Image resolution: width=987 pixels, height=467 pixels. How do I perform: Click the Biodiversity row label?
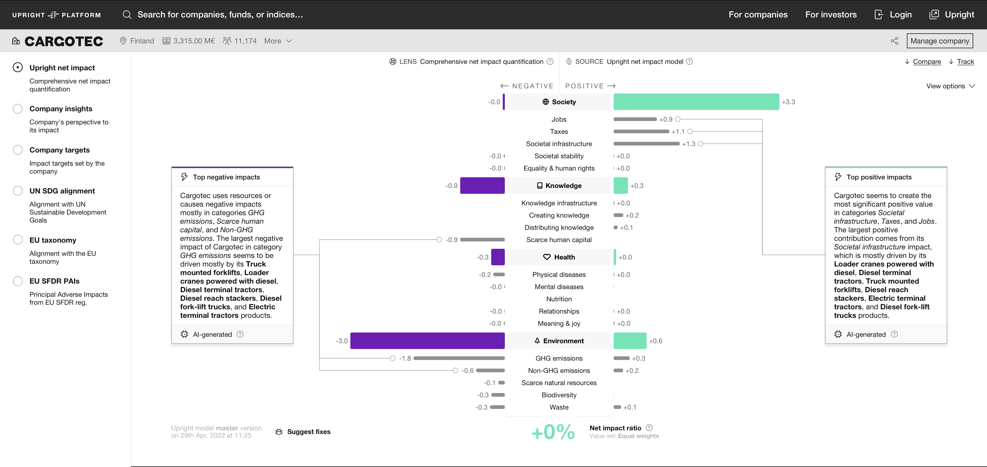click(x=559, y=395)
